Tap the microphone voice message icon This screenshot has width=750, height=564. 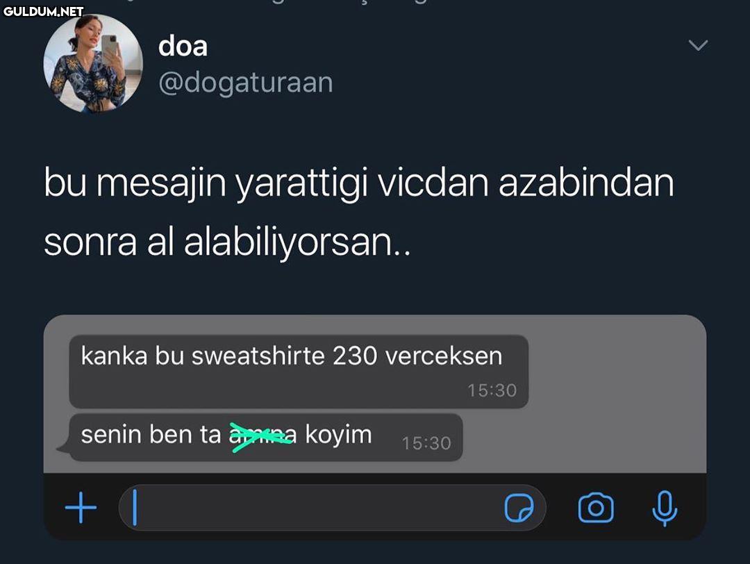coord(665,508)
